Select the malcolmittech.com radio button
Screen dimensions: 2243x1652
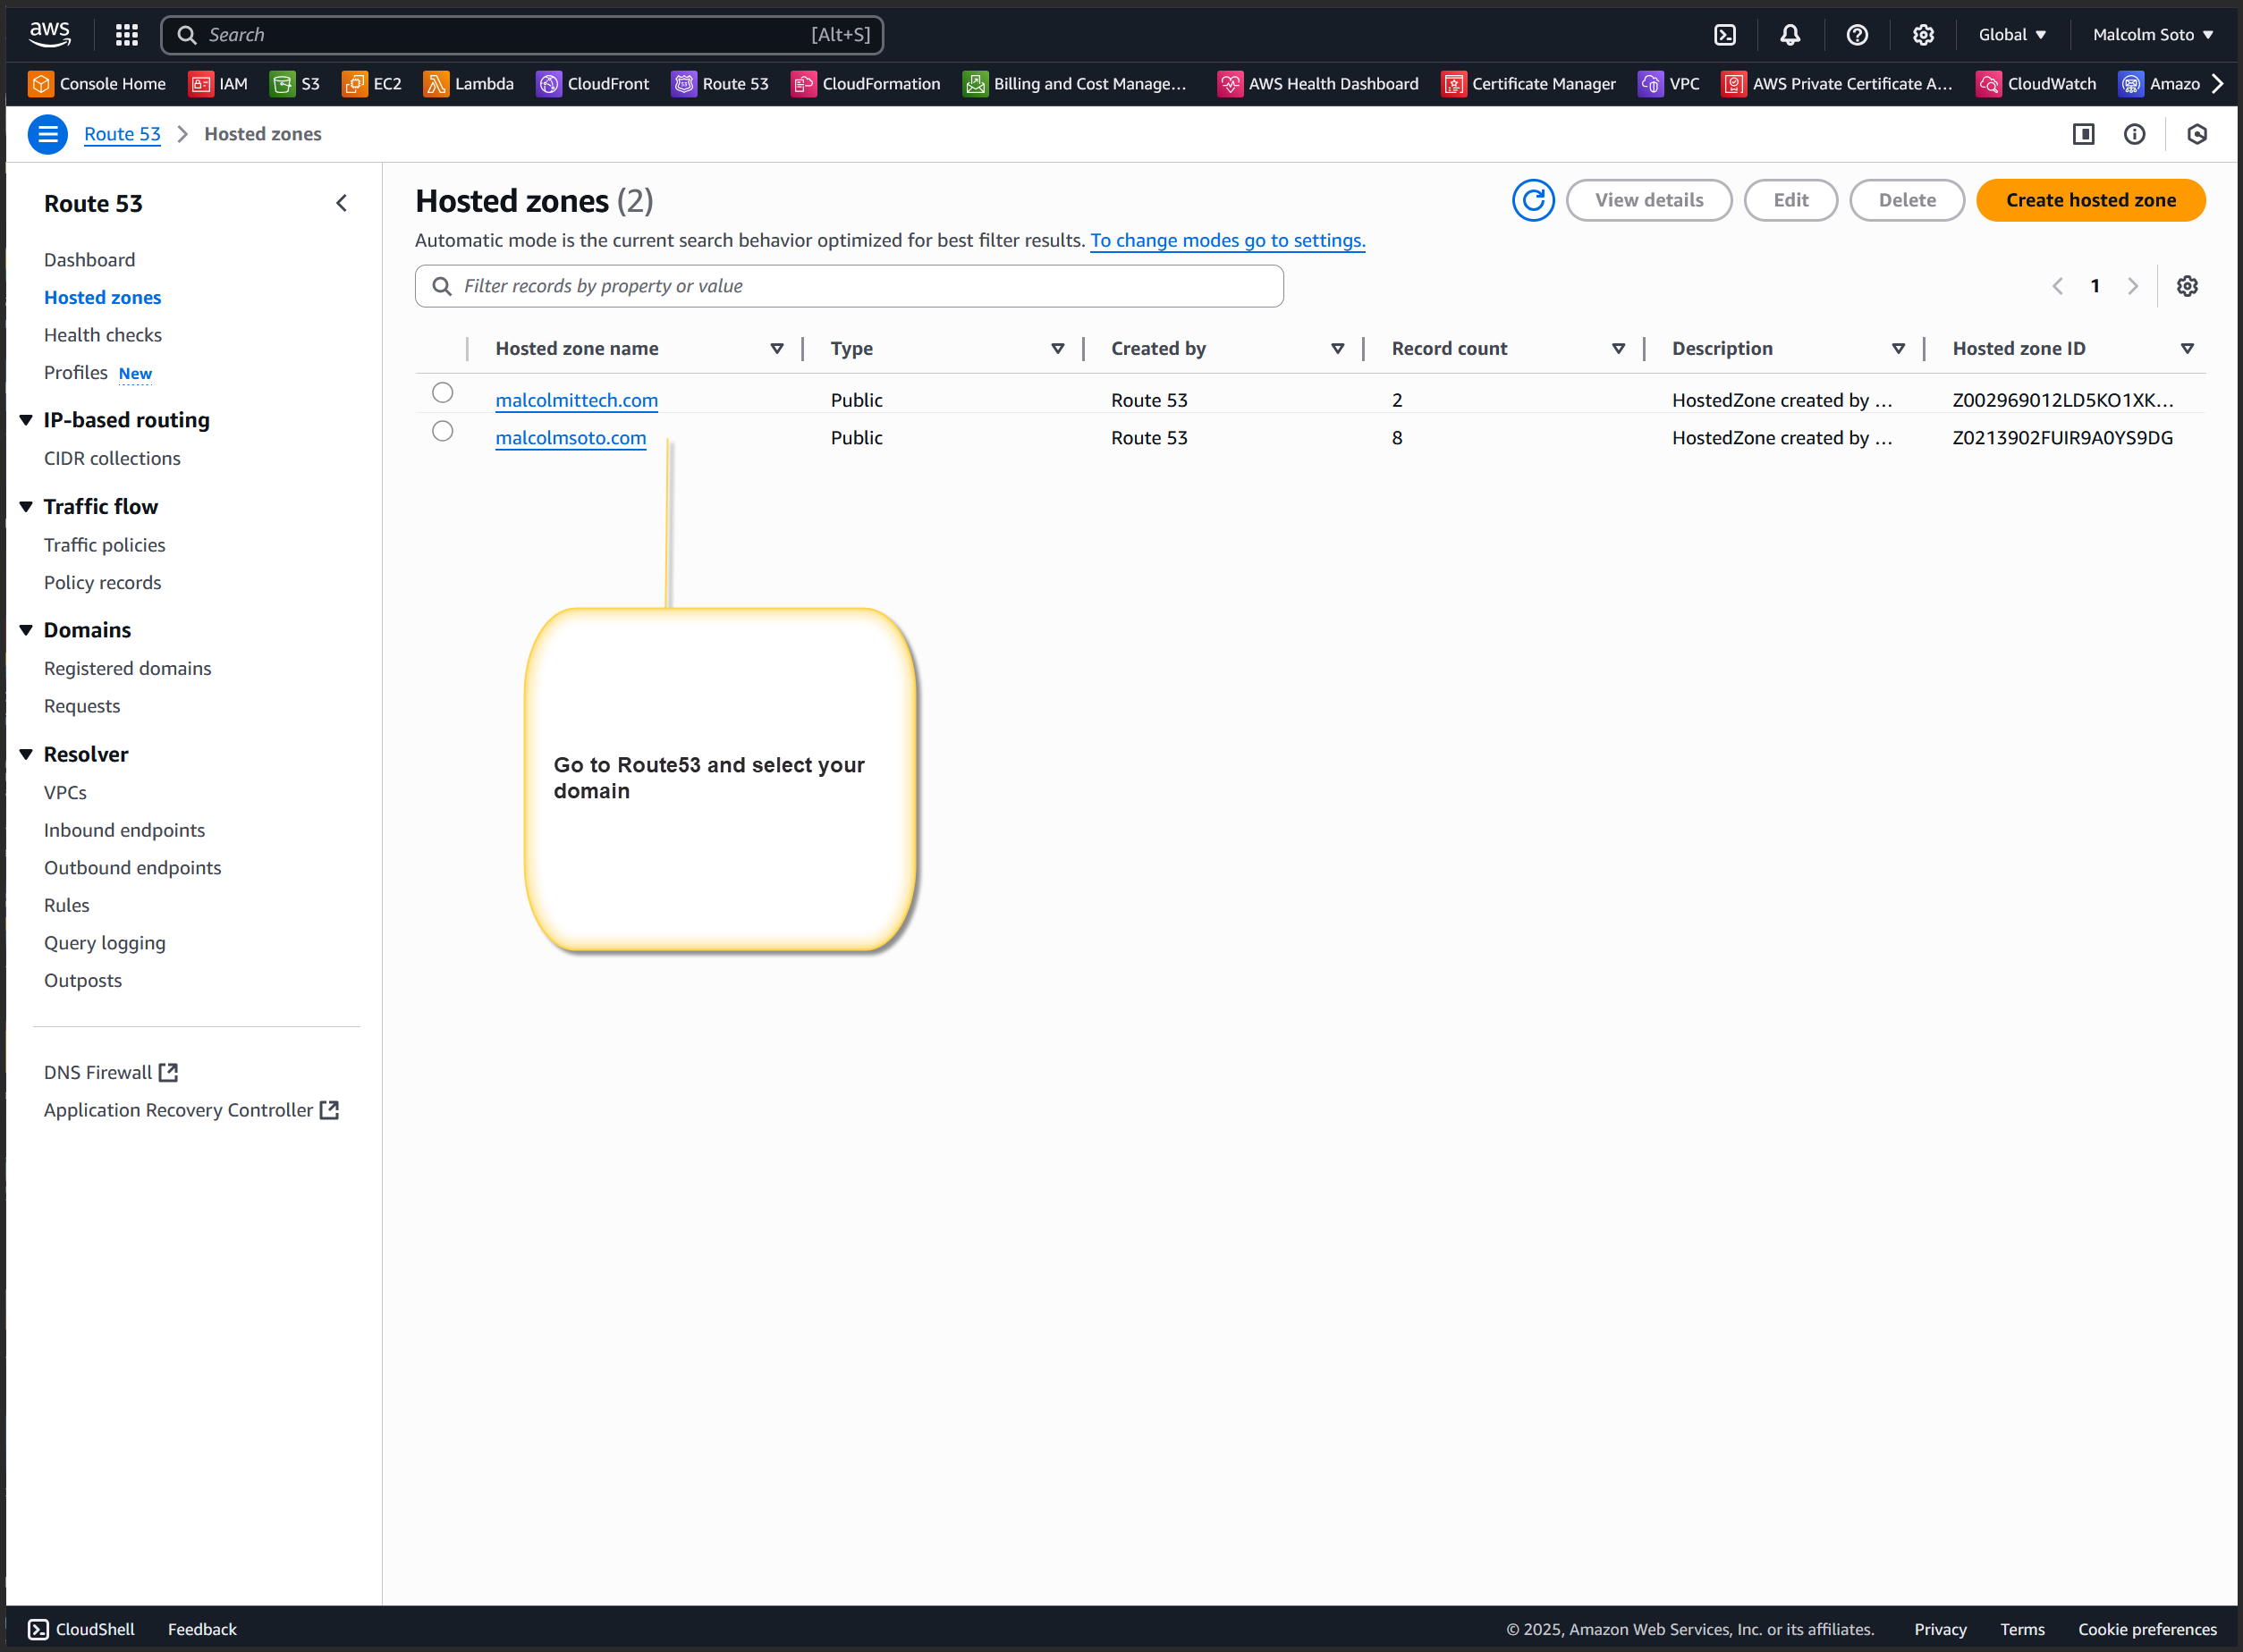[x=442, y=393]
